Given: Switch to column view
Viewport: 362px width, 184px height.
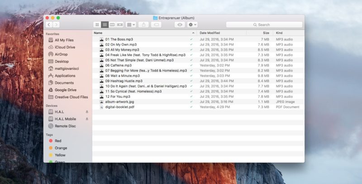Looking at the screenshot, I should pyautogui.click(x=112, y=25).
